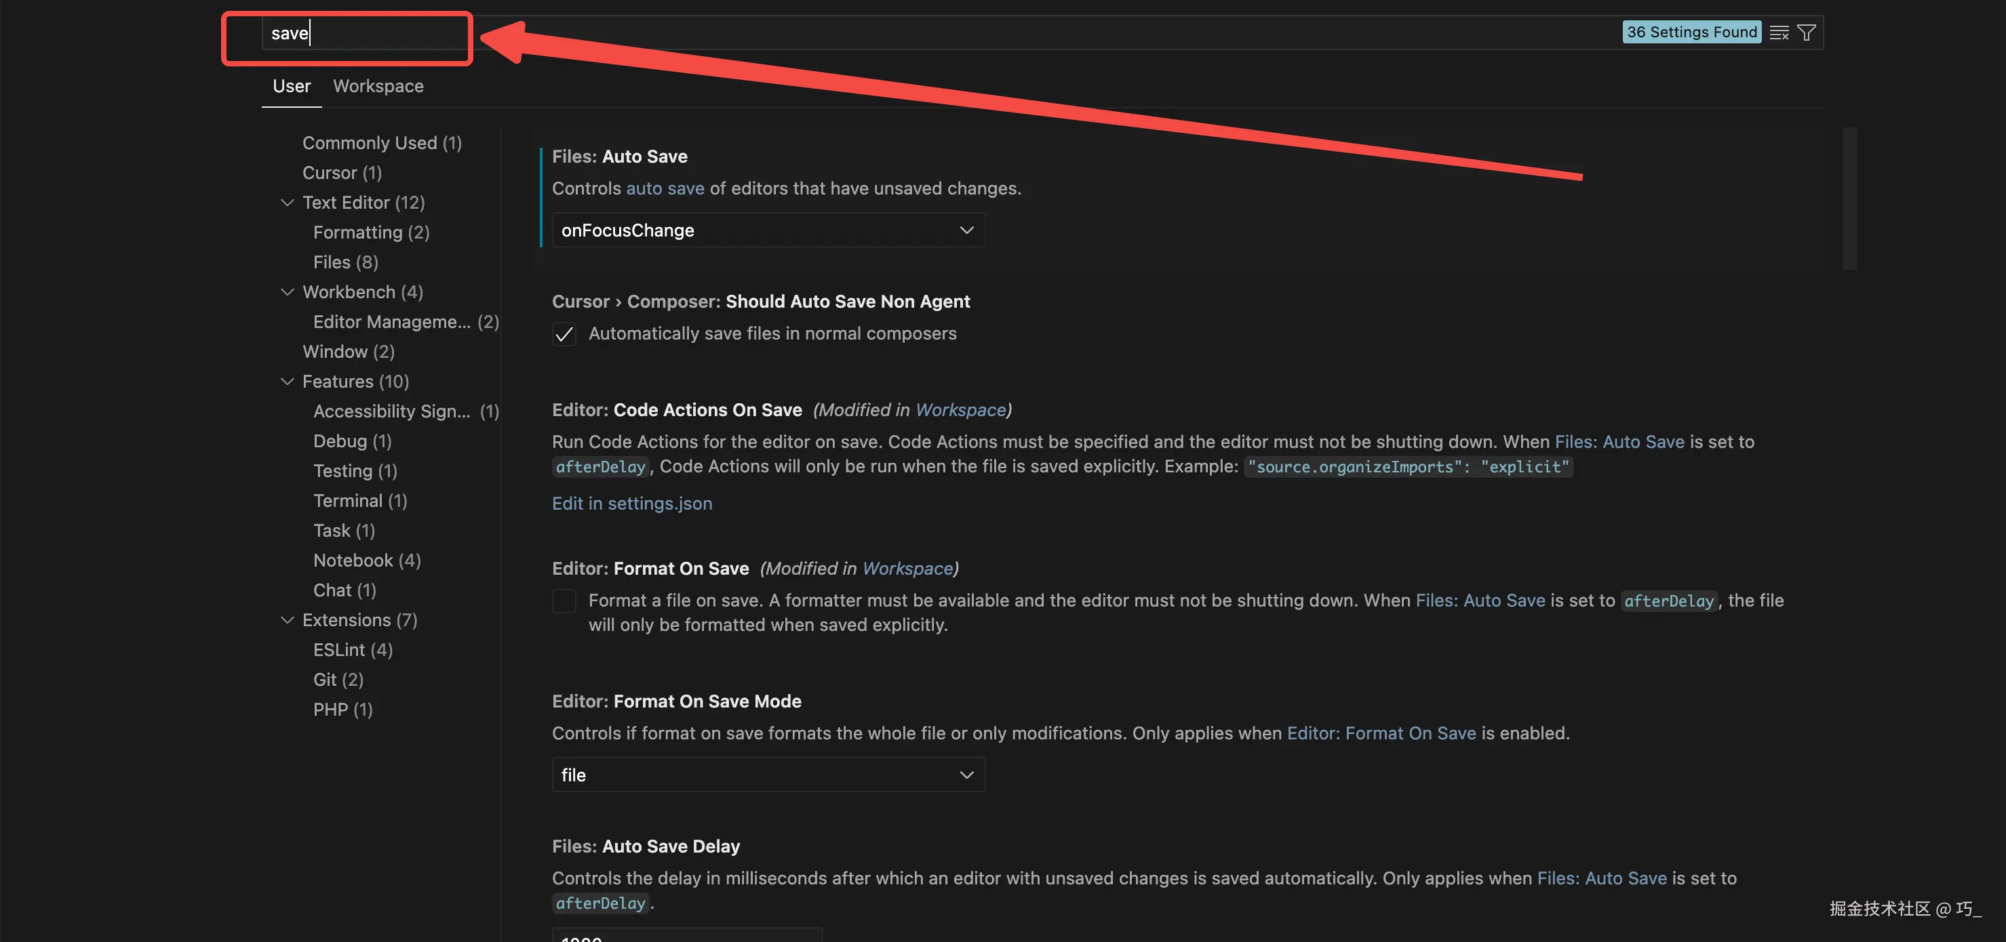The height and width of the screenshot is (942, 2006).
Task: Select the User settings tab
Action: [291, 87]
